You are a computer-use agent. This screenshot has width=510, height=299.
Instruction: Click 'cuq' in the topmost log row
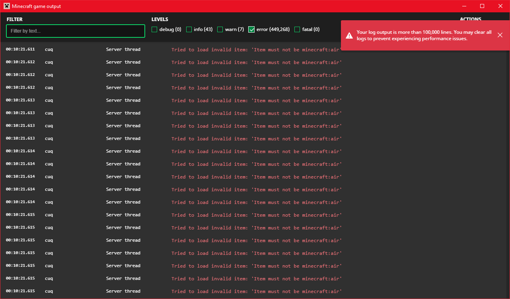tap(49, 49)
